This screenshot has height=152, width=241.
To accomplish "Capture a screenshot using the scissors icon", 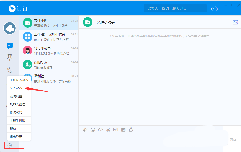I will click(108, 130).
